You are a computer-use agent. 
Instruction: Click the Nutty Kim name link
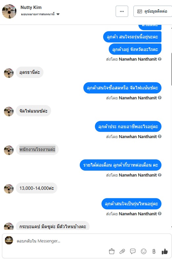click(x=31, y=7)
